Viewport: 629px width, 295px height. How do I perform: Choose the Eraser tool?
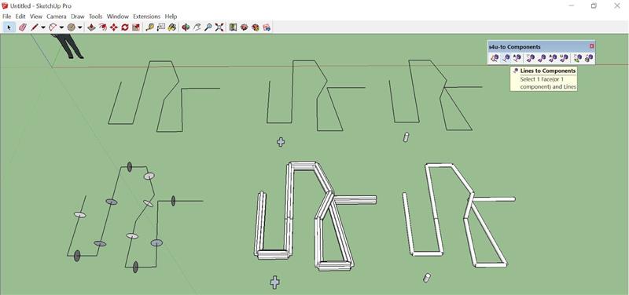(23, 27)
